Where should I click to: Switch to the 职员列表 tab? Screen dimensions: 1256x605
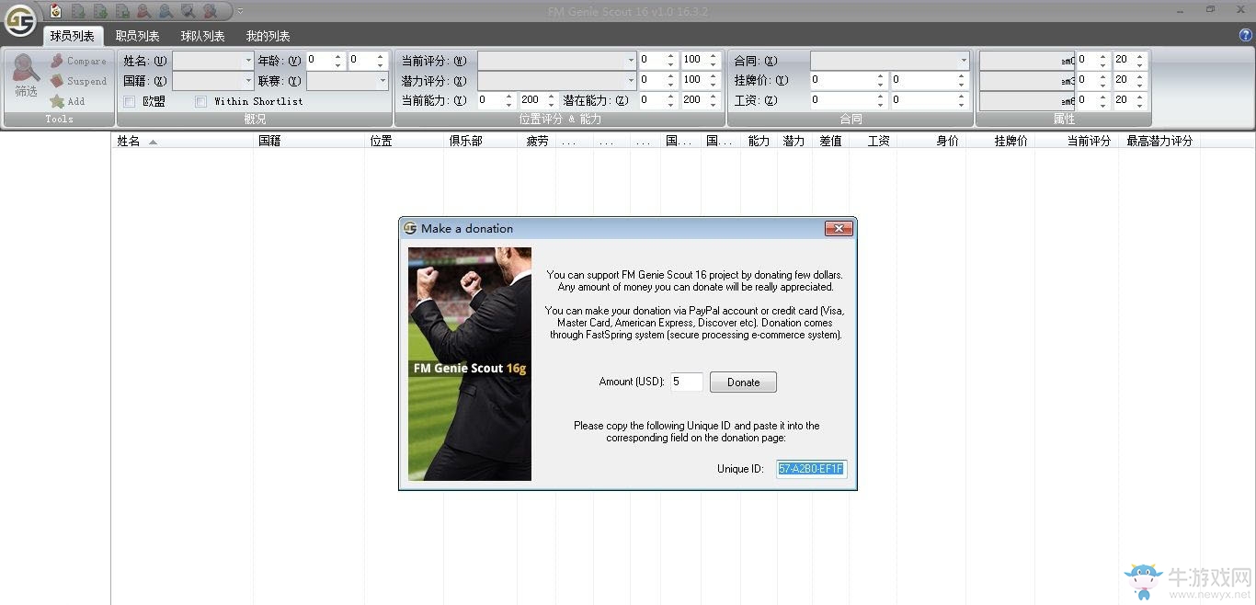pyautogui.click(x=138, y=36)
